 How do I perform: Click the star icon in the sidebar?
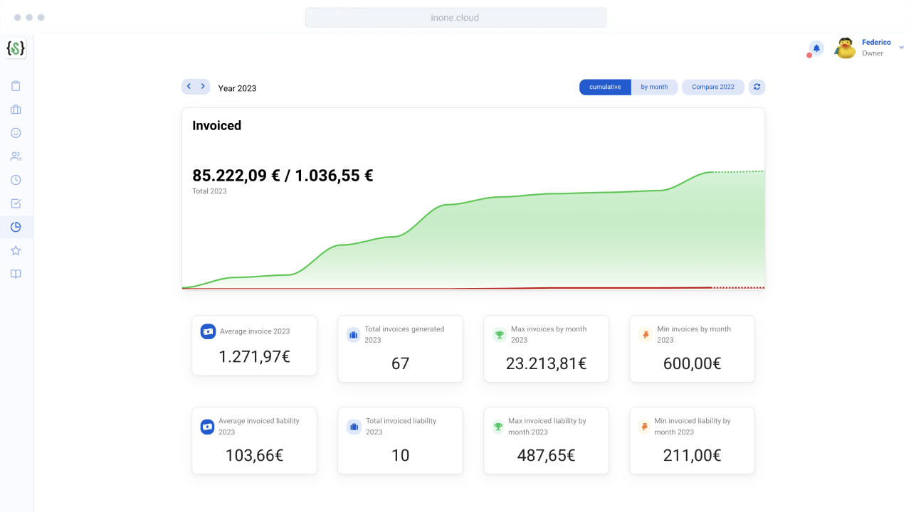16,250
